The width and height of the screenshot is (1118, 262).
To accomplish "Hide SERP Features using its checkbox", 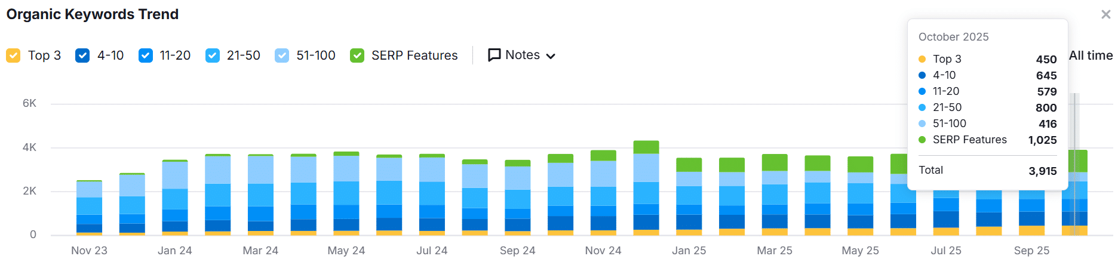I will click(357, 56).
